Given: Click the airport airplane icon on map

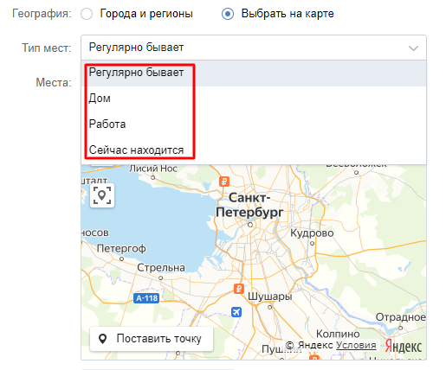Looking at the screenshot, I should (236, 312).
